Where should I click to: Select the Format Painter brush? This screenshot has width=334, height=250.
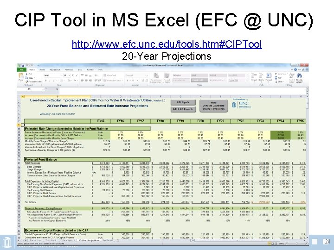pyautogui.click(x=26, y=81)
